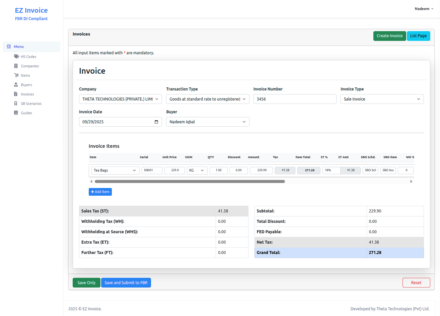Image resolution: width=440 pixels, height=316 pixels.
Task: Click the left arrow of items scrollbar
Action: click(91, 181)
